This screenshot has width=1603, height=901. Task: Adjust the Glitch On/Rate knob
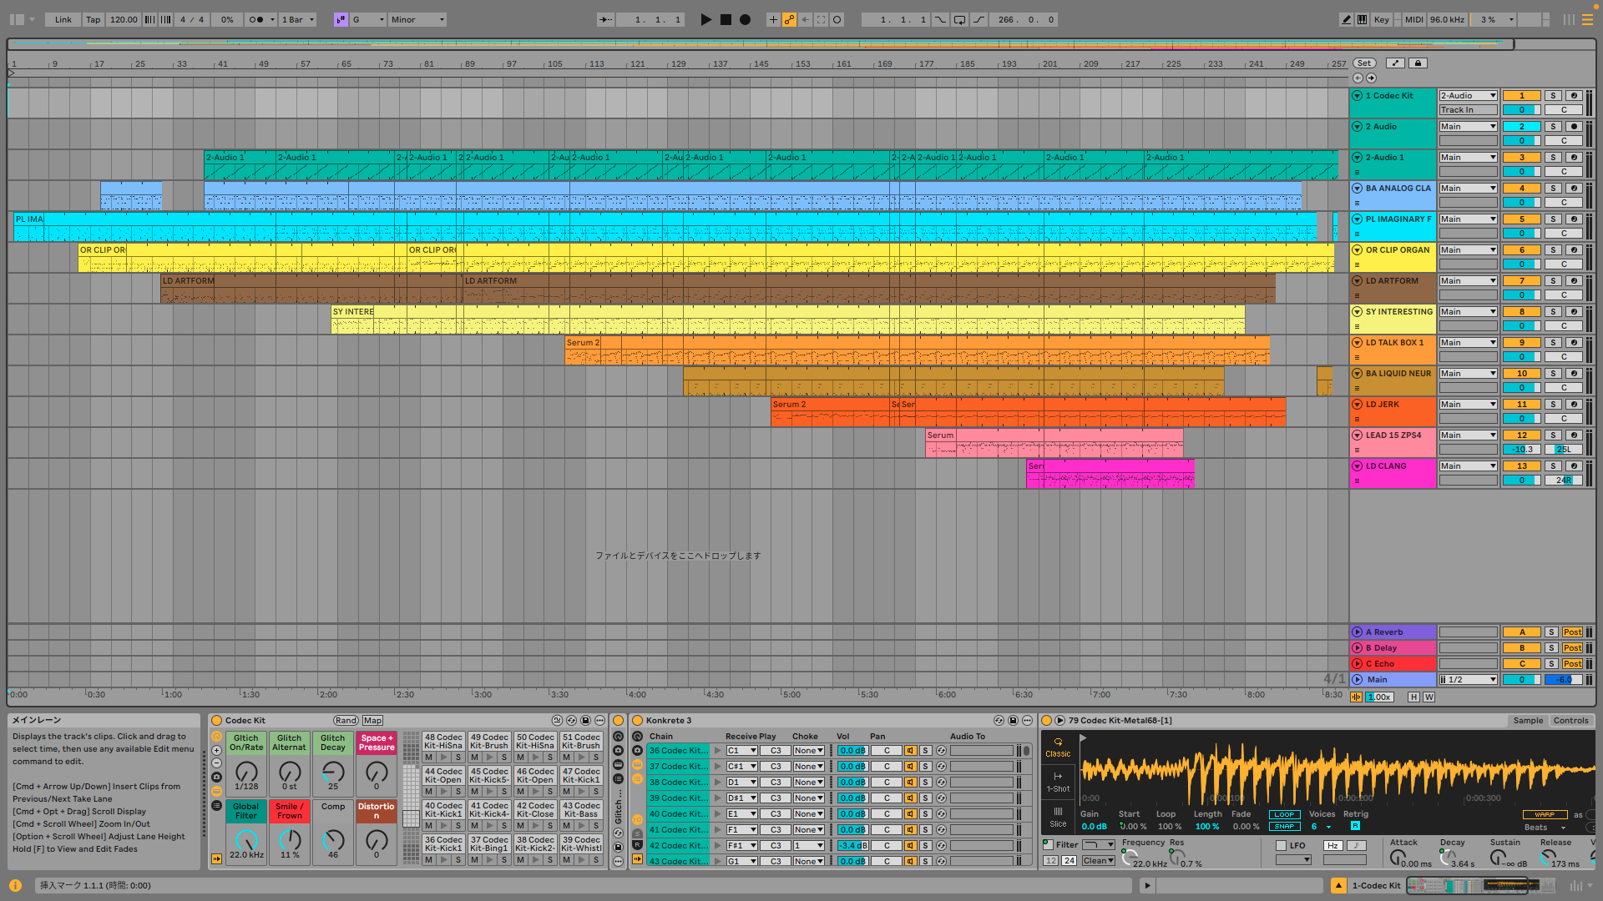pyautogui.click(x=246, y=772)
